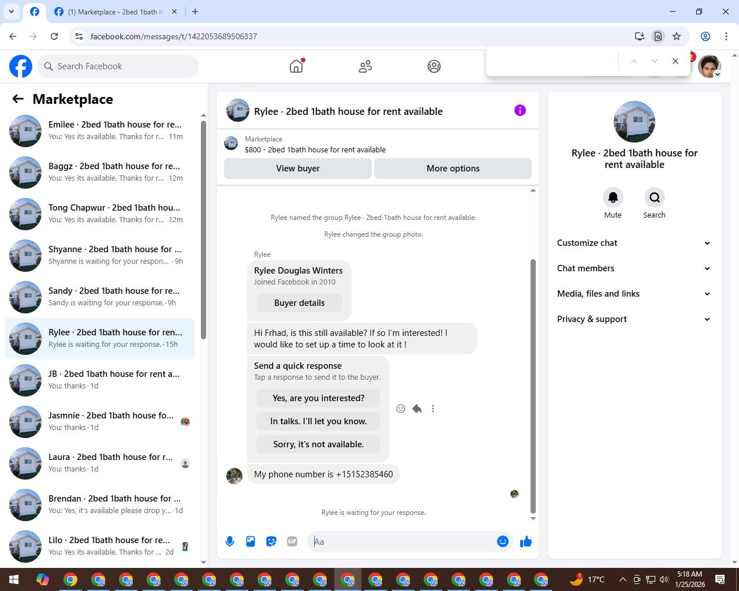Go to next find result arrow
Viewport: 739px width, 591px height.
click(x=655, y=61)
